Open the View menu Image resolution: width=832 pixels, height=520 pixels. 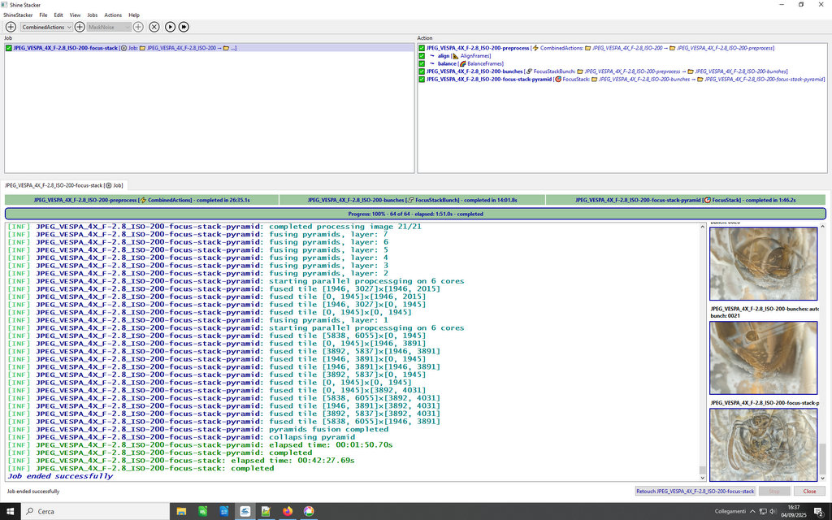(x=76, y=15)
